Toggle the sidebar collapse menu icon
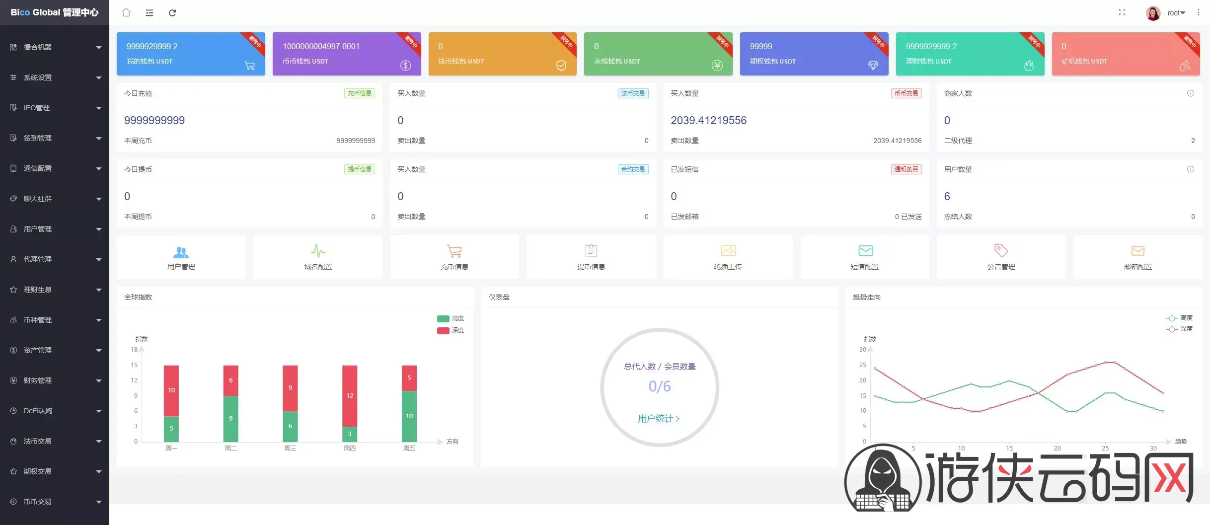 (x=149, y=13)
